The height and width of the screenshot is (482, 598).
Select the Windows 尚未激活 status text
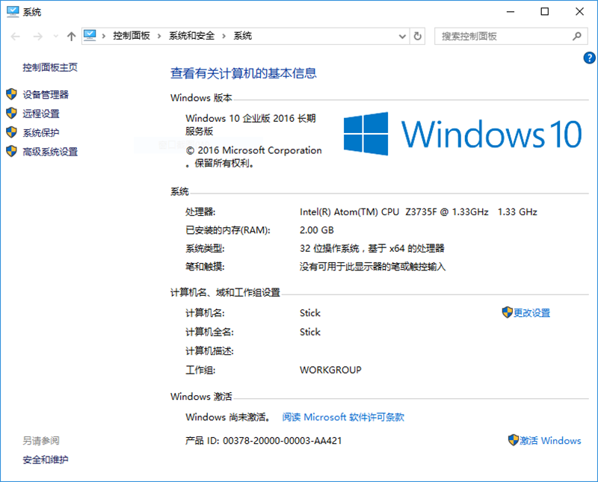coord(228,417)
